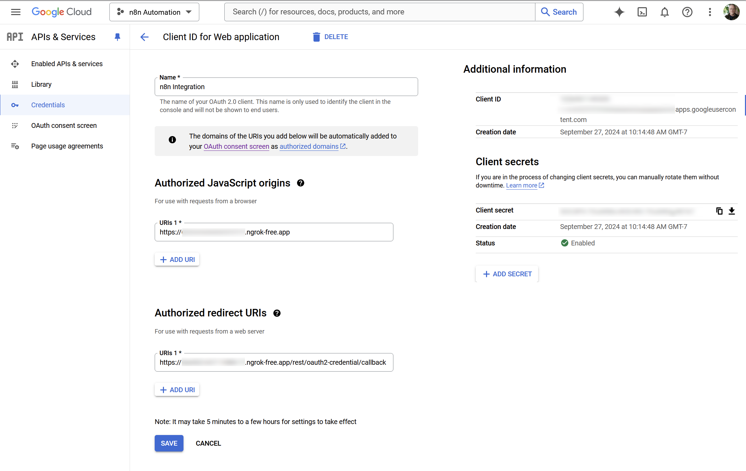Click the Library grid icon
746x471 pixels.
15,84
